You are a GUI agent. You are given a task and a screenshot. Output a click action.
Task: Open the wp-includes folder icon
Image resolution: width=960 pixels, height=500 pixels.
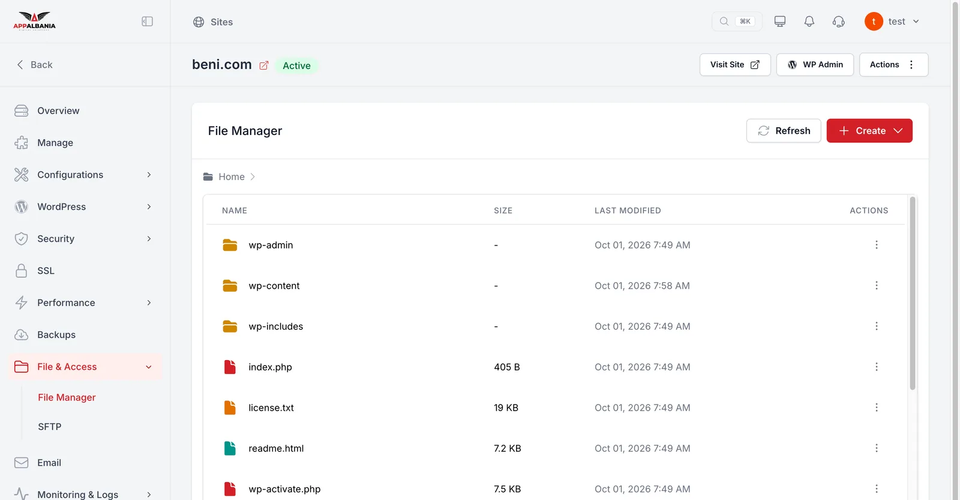coord(230,327)
